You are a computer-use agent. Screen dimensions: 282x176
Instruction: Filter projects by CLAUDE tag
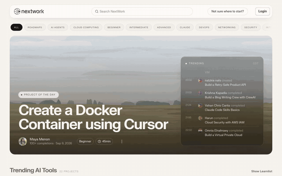coord(185,27)
